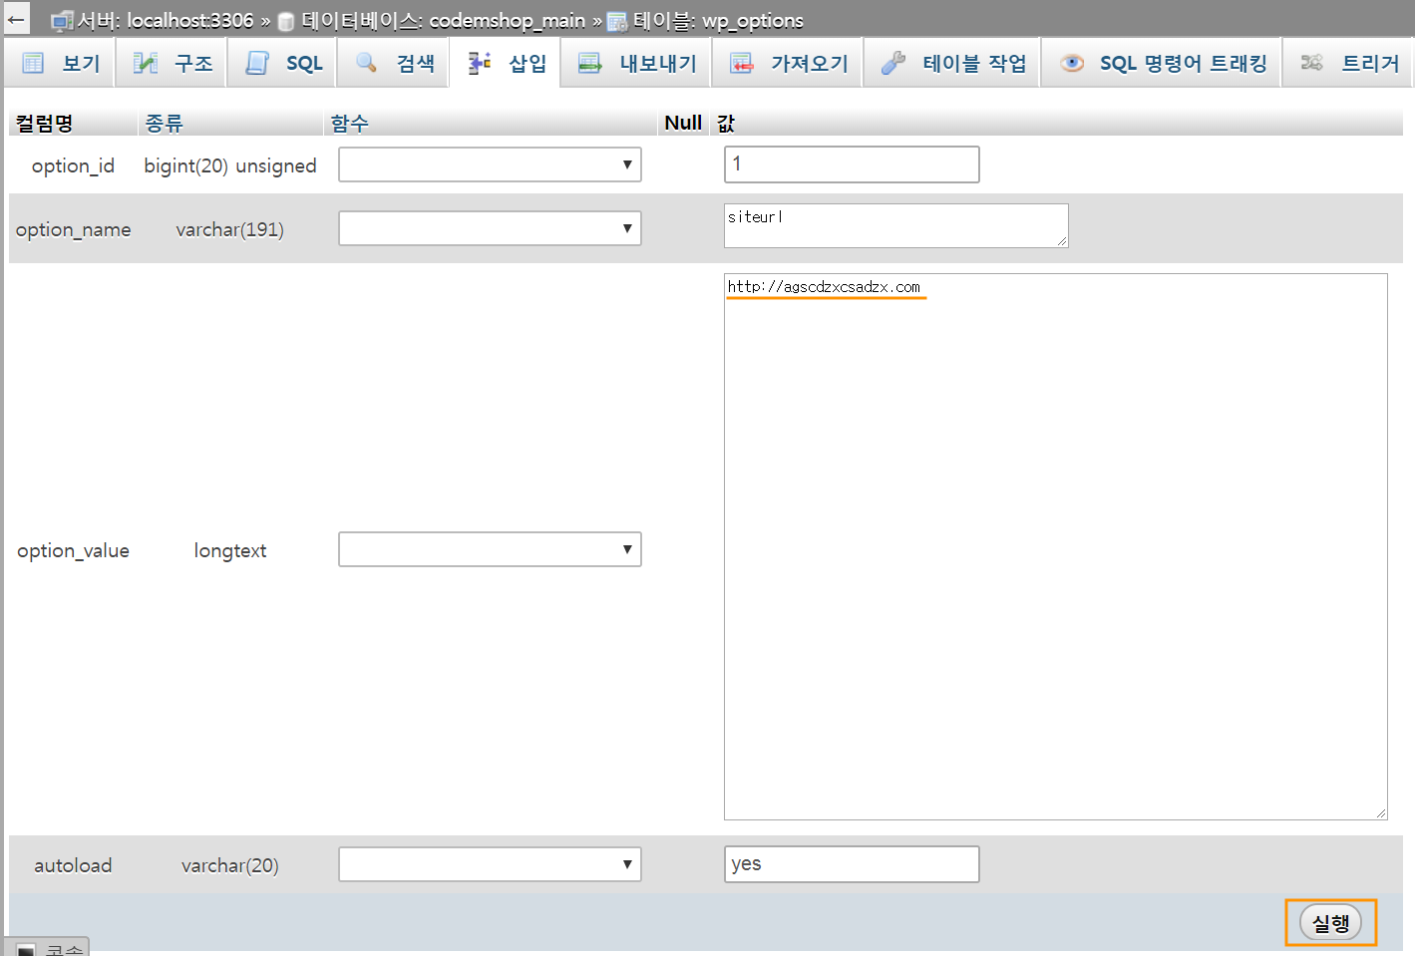
Task: Switch to the 검색 (Search) tab
Action: click(394, 63)
